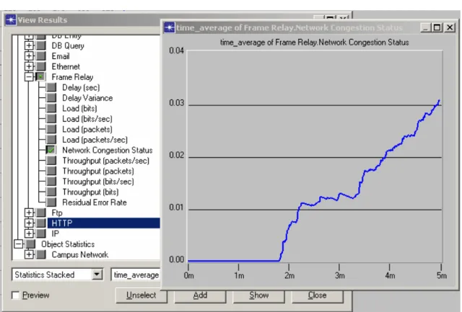Select the Campus Network label
Viewport: 462px width, 312px height.
[x=80, y=254]
